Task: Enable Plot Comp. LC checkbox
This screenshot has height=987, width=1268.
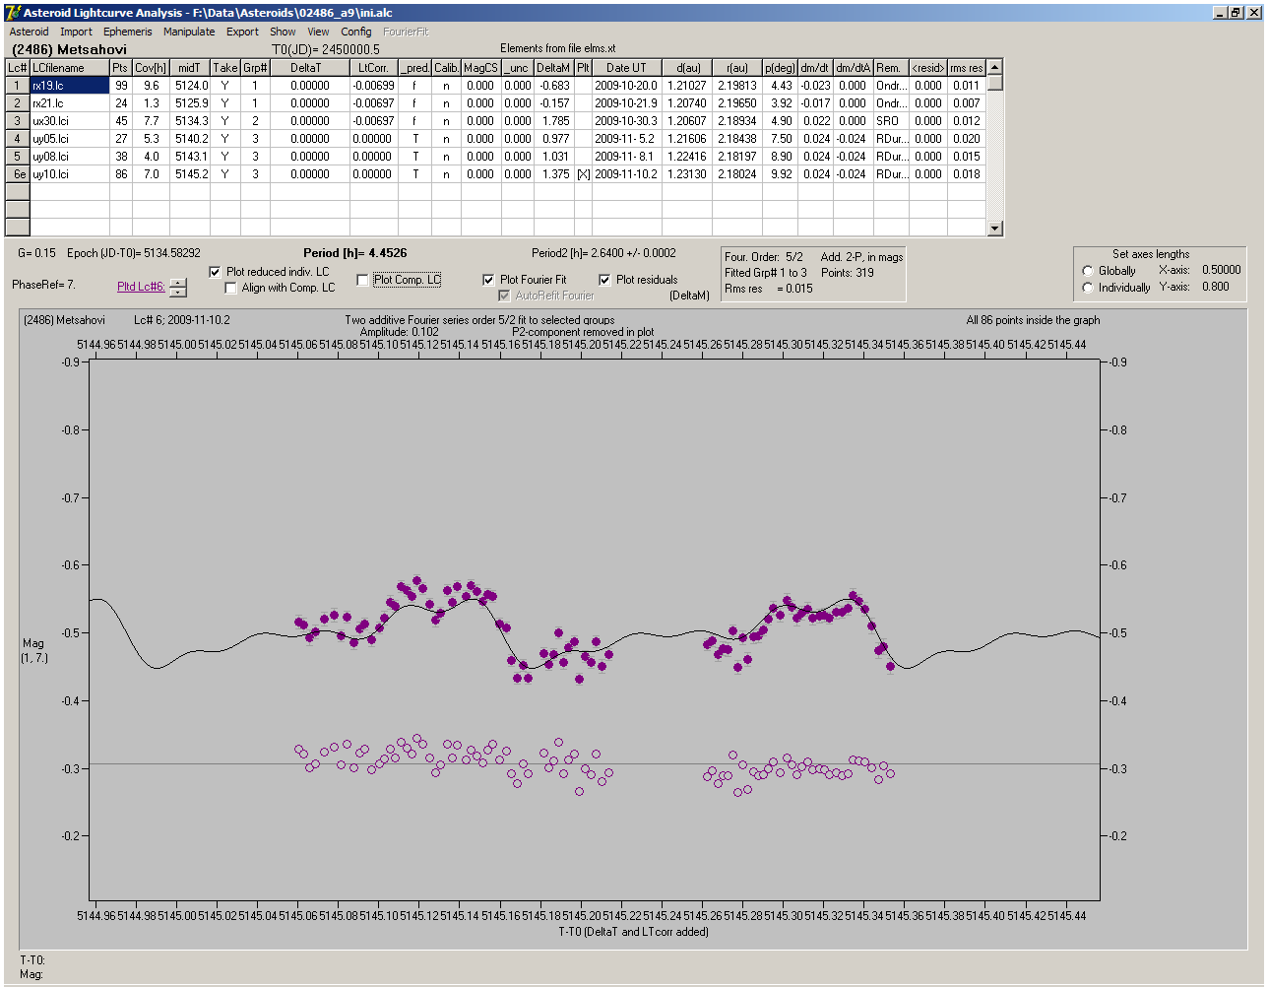Action: [362, 280]
